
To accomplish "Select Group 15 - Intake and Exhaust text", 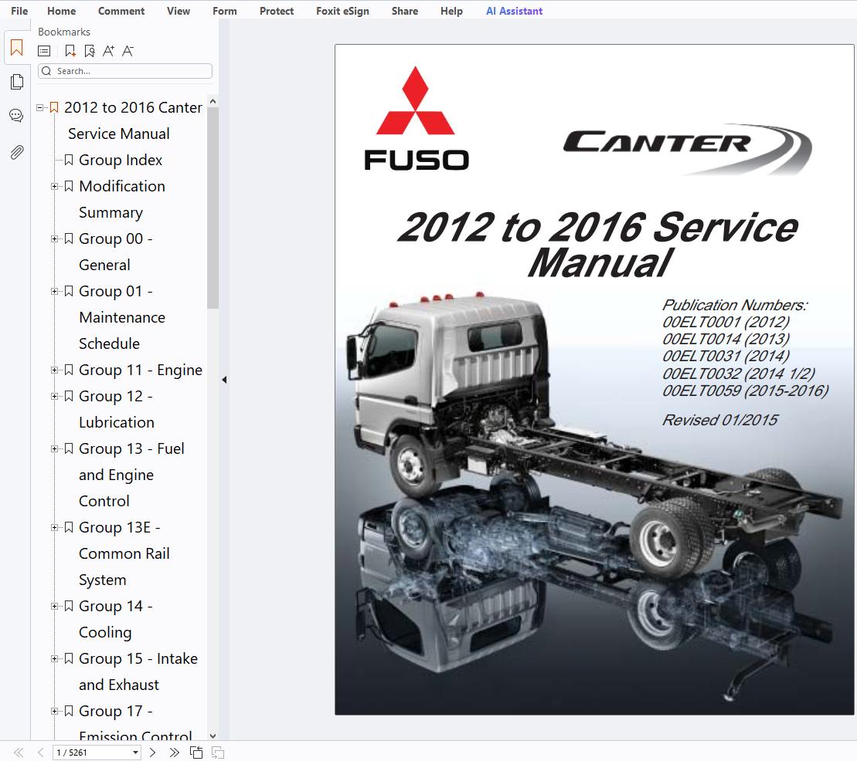I will point(138,671).
